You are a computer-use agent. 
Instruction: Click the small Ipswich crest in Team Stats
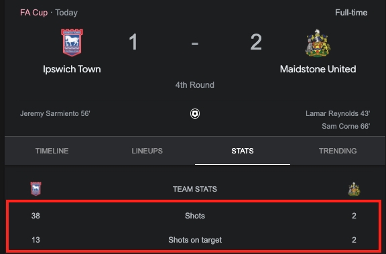pyautogui.click(x=36, y=189)
